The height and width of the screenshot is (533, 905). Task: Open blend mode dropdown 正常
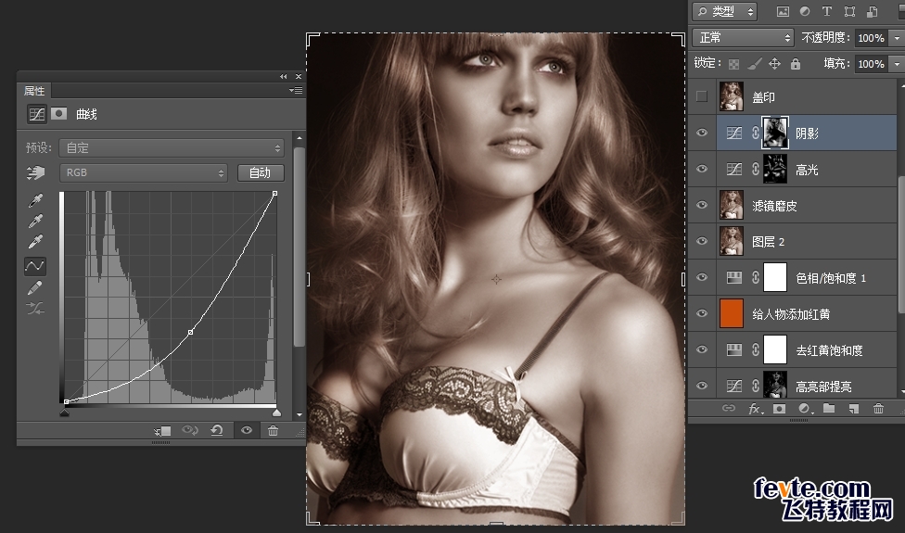tap(743, 37)
